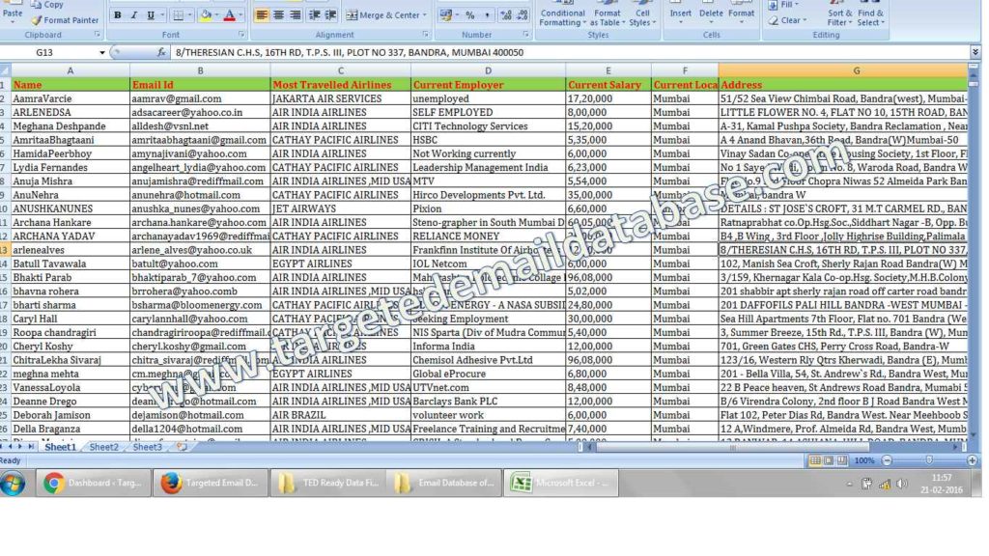Toggle Italic formatting

click(x=133, y=15)
